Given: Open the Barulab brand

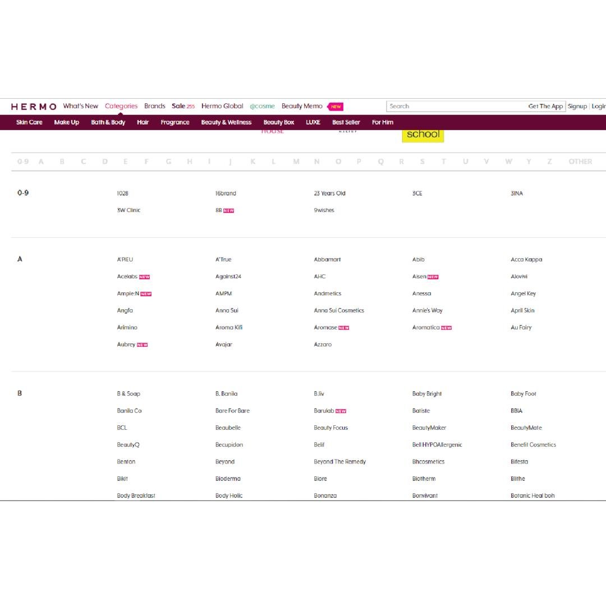Looking at the screenshot, I should 324,411.
